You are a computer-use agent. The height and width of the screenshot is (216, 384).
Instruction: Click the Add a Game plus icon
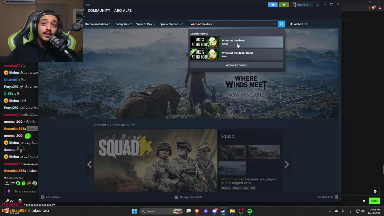[x=43, y=197]
